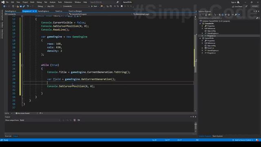Screen dimensions: 261x147
Task: Click the Undo arrow icon
Action: coord(28,7)
